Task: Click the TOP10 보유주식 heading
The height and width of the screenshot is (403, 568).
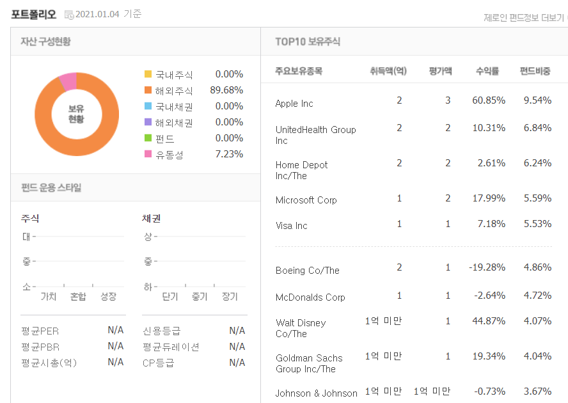Action: [x=308, y=42]
